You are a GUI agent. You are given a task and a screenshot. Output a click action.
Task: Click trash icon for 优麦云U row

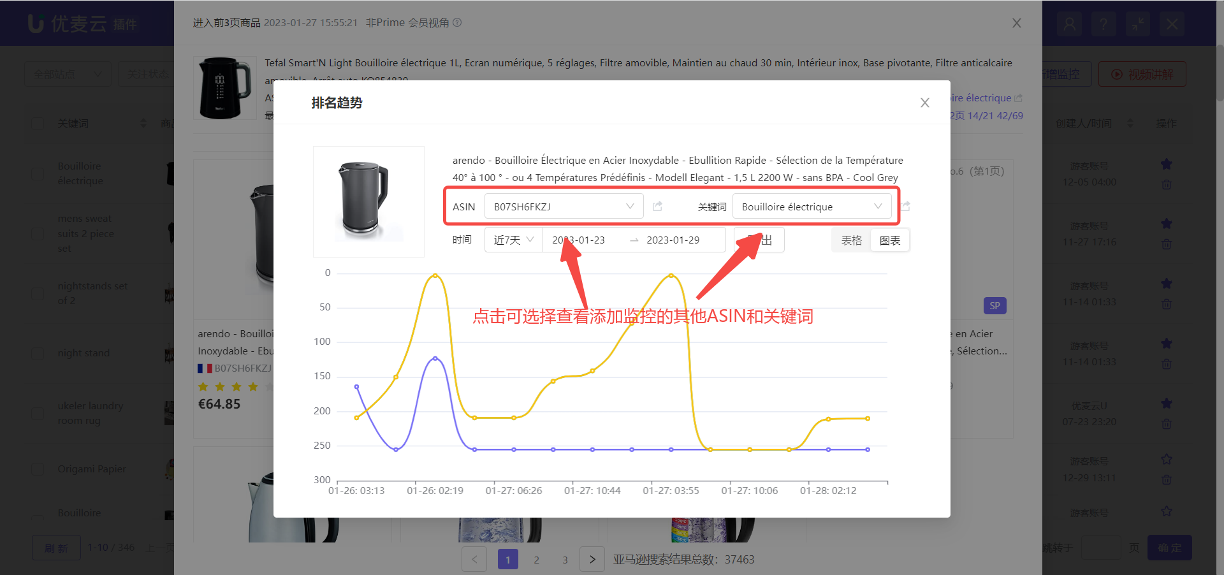(1167, 424)
